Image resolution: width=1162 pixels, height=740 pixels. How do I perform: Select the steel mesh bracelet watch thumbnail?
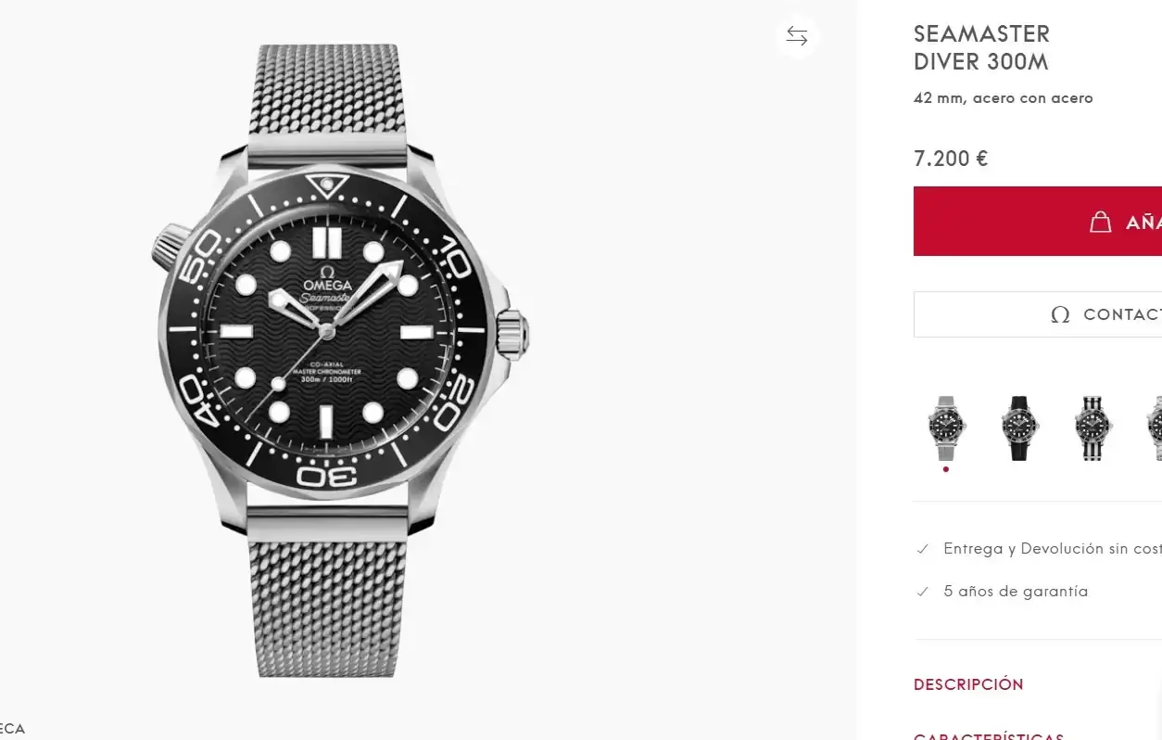coord(945,427)
